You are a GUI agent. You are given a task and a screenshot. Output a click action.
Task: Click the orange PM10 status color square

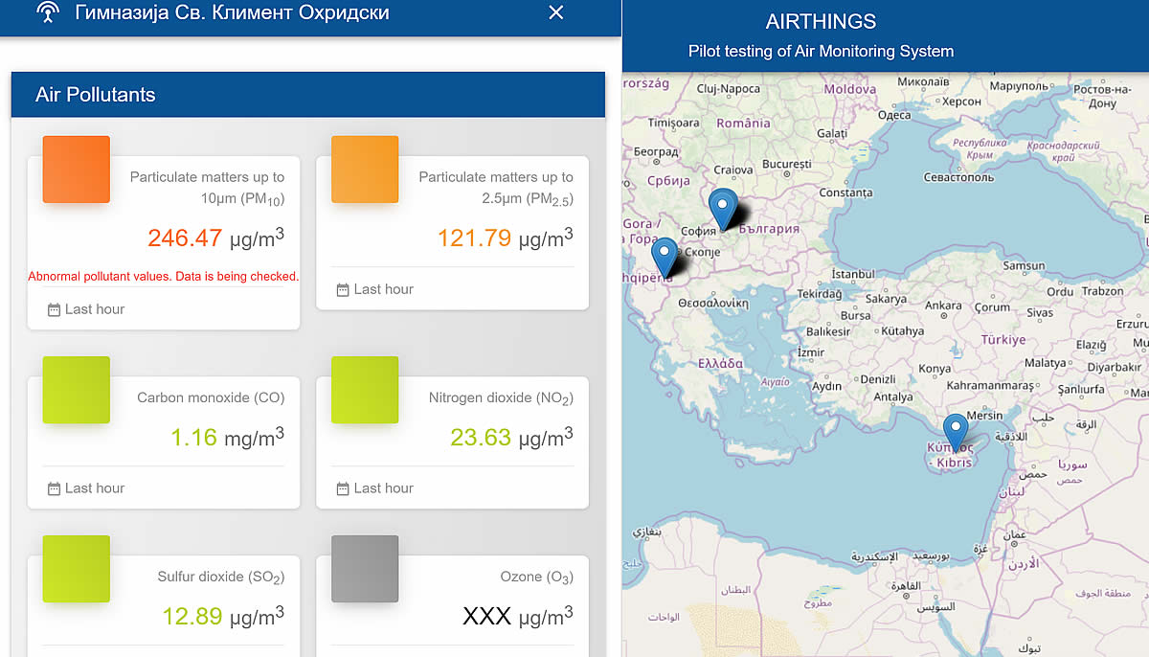pyautogui.click(x=77, y=170)
